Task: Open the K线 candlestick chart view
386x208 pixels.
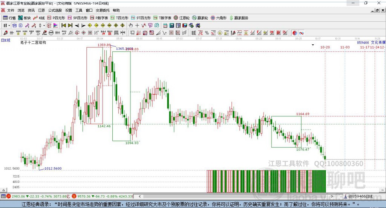Action: tap(39, 18)
